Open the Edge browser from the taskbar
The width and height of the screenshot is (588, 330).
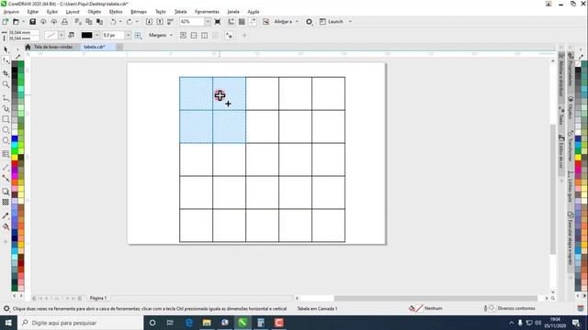(188, 323)
